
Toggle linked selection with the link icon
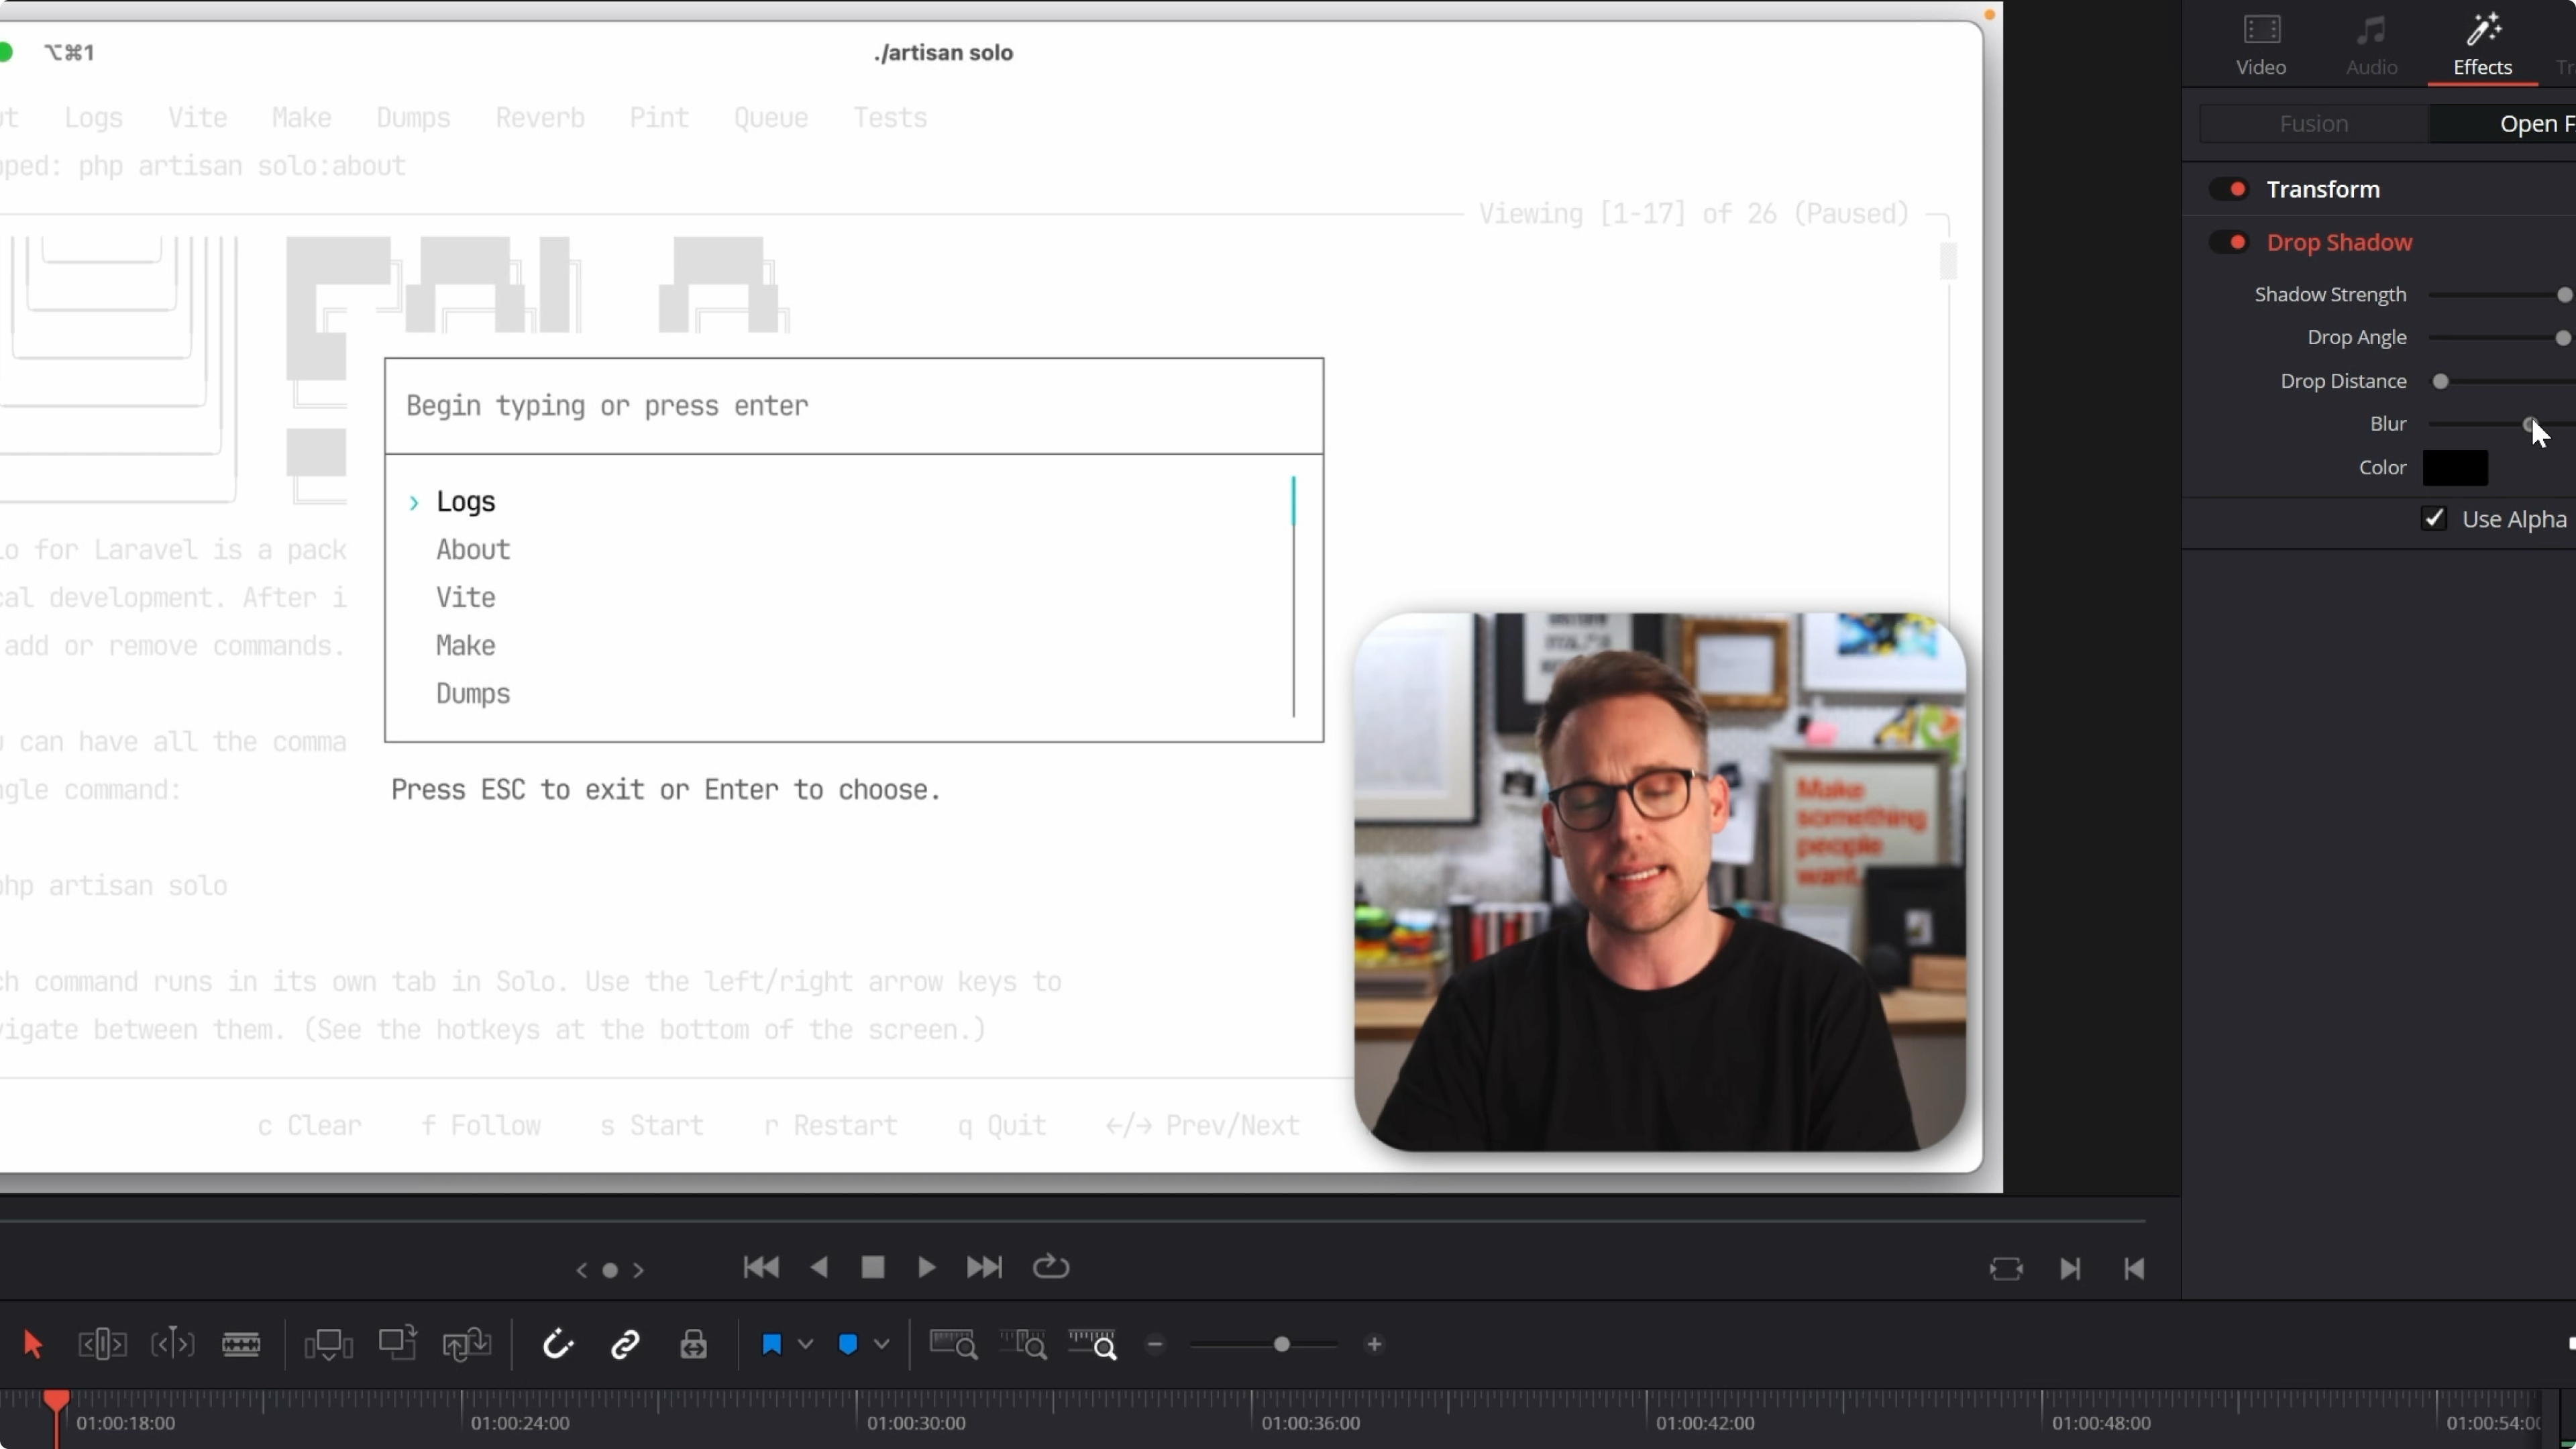(x=624, y=1344)
